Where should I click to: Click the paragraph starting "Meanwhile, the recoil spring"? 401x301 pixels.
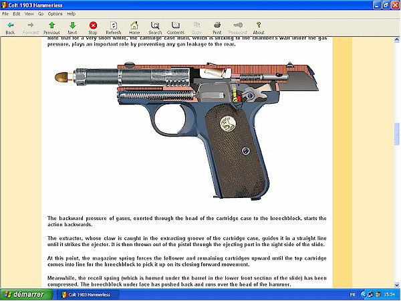[187, 282]
